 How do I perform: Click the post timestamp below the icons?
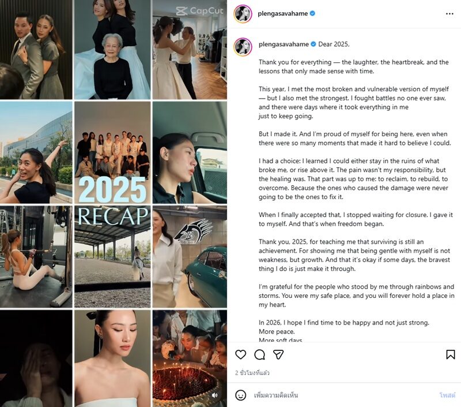[x=252, y=373]
